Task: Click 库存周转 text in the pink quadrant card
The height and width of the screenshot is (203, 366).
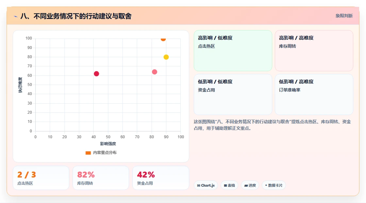Action: (x=287, y=46)
